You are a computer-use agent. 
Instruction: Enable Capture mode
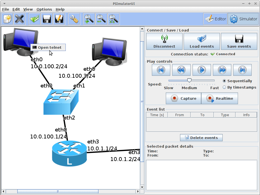point(183,98)
